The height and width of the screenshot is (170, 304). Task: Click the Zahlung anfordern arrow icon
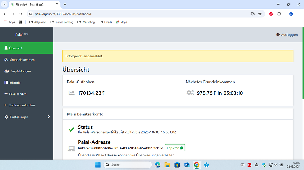(6, 105)
